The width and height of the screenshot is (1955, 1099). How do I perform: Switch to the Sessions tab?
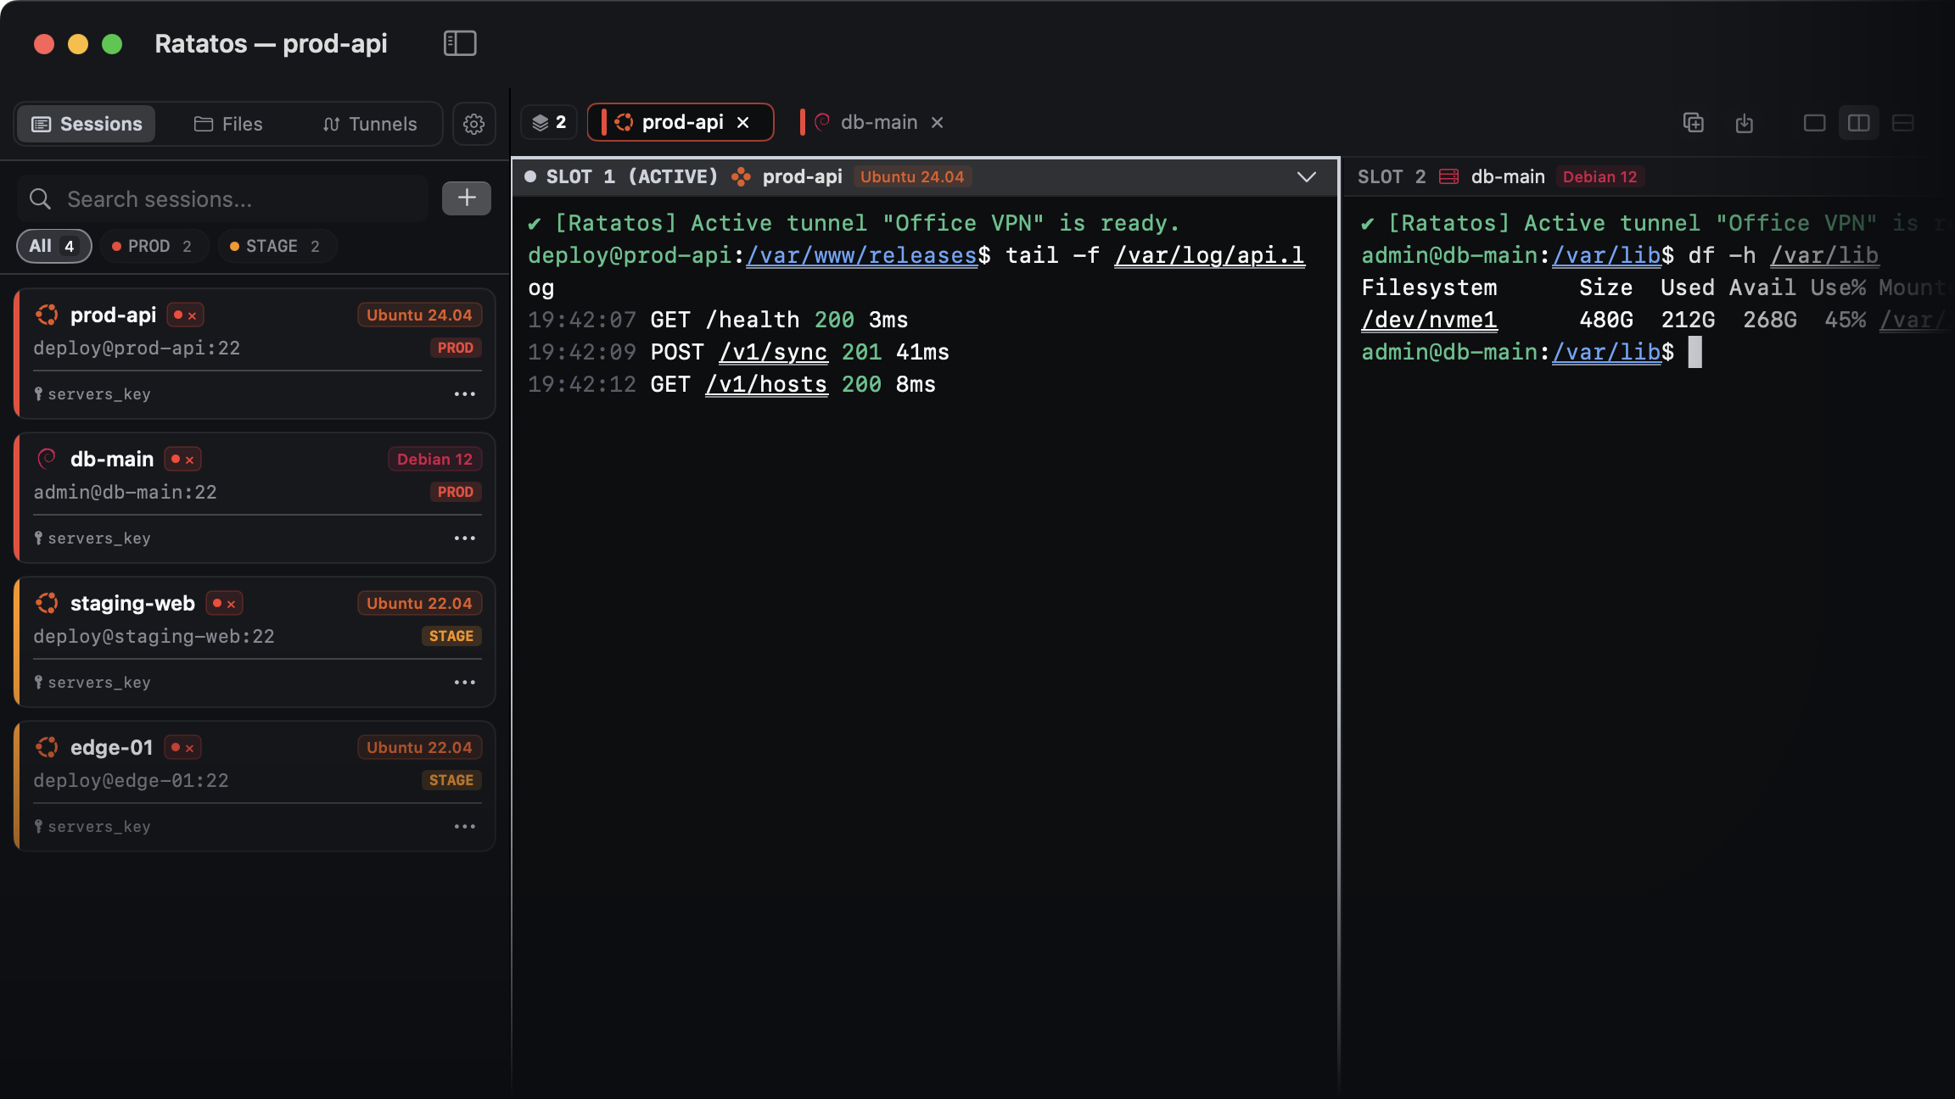click(x=87, y=124)
